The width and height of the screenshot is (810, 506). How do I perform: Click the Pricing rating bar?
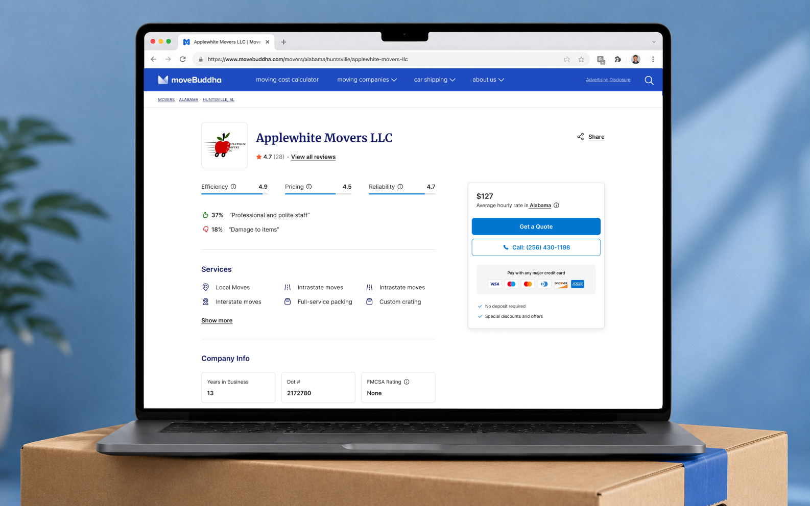point(318,194)
